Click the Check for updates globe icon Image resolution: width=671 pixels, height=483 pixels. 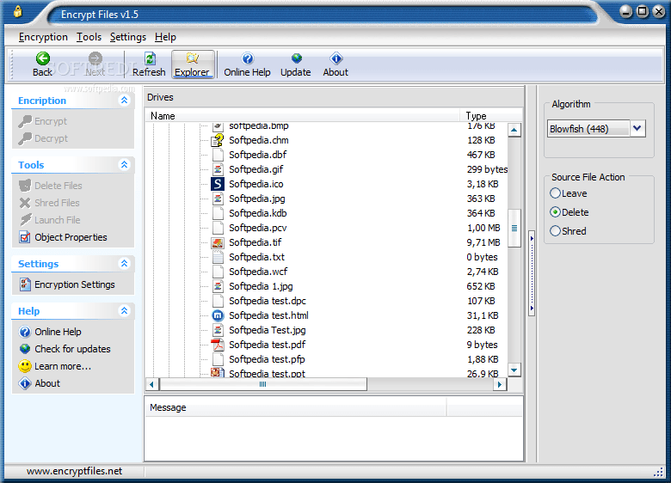25,349
